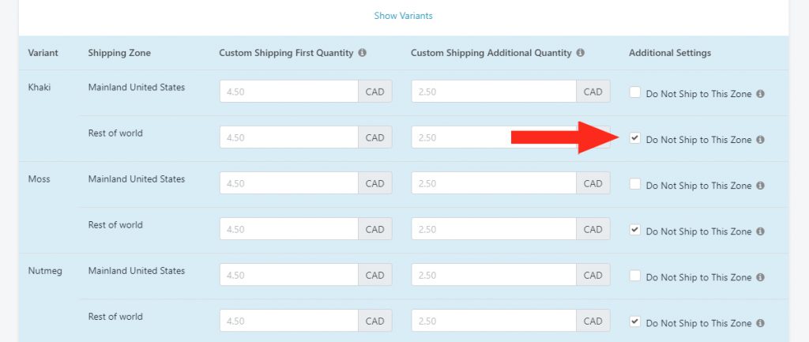Select Moss Rest of world first quantity field

click(289, 229)
